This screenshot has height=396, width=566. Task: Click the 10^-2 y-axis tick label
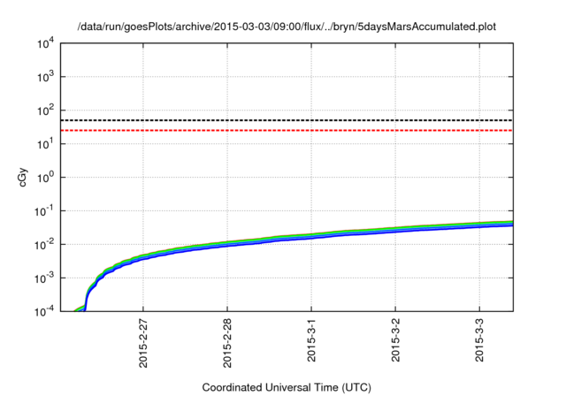pyautogui.click(x=44, y=245)
